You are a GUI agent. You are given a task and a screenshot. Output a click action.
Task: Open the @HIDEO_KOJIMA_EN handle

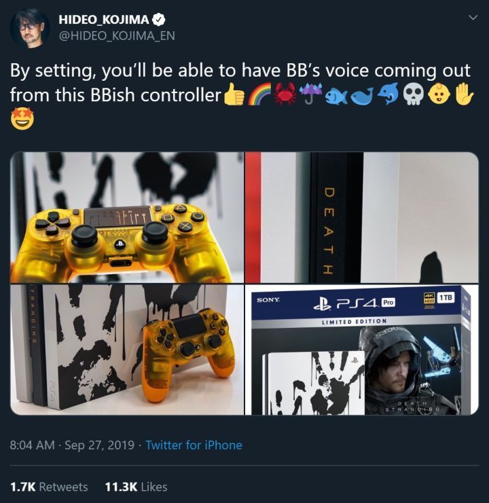(x=117, y=35)
